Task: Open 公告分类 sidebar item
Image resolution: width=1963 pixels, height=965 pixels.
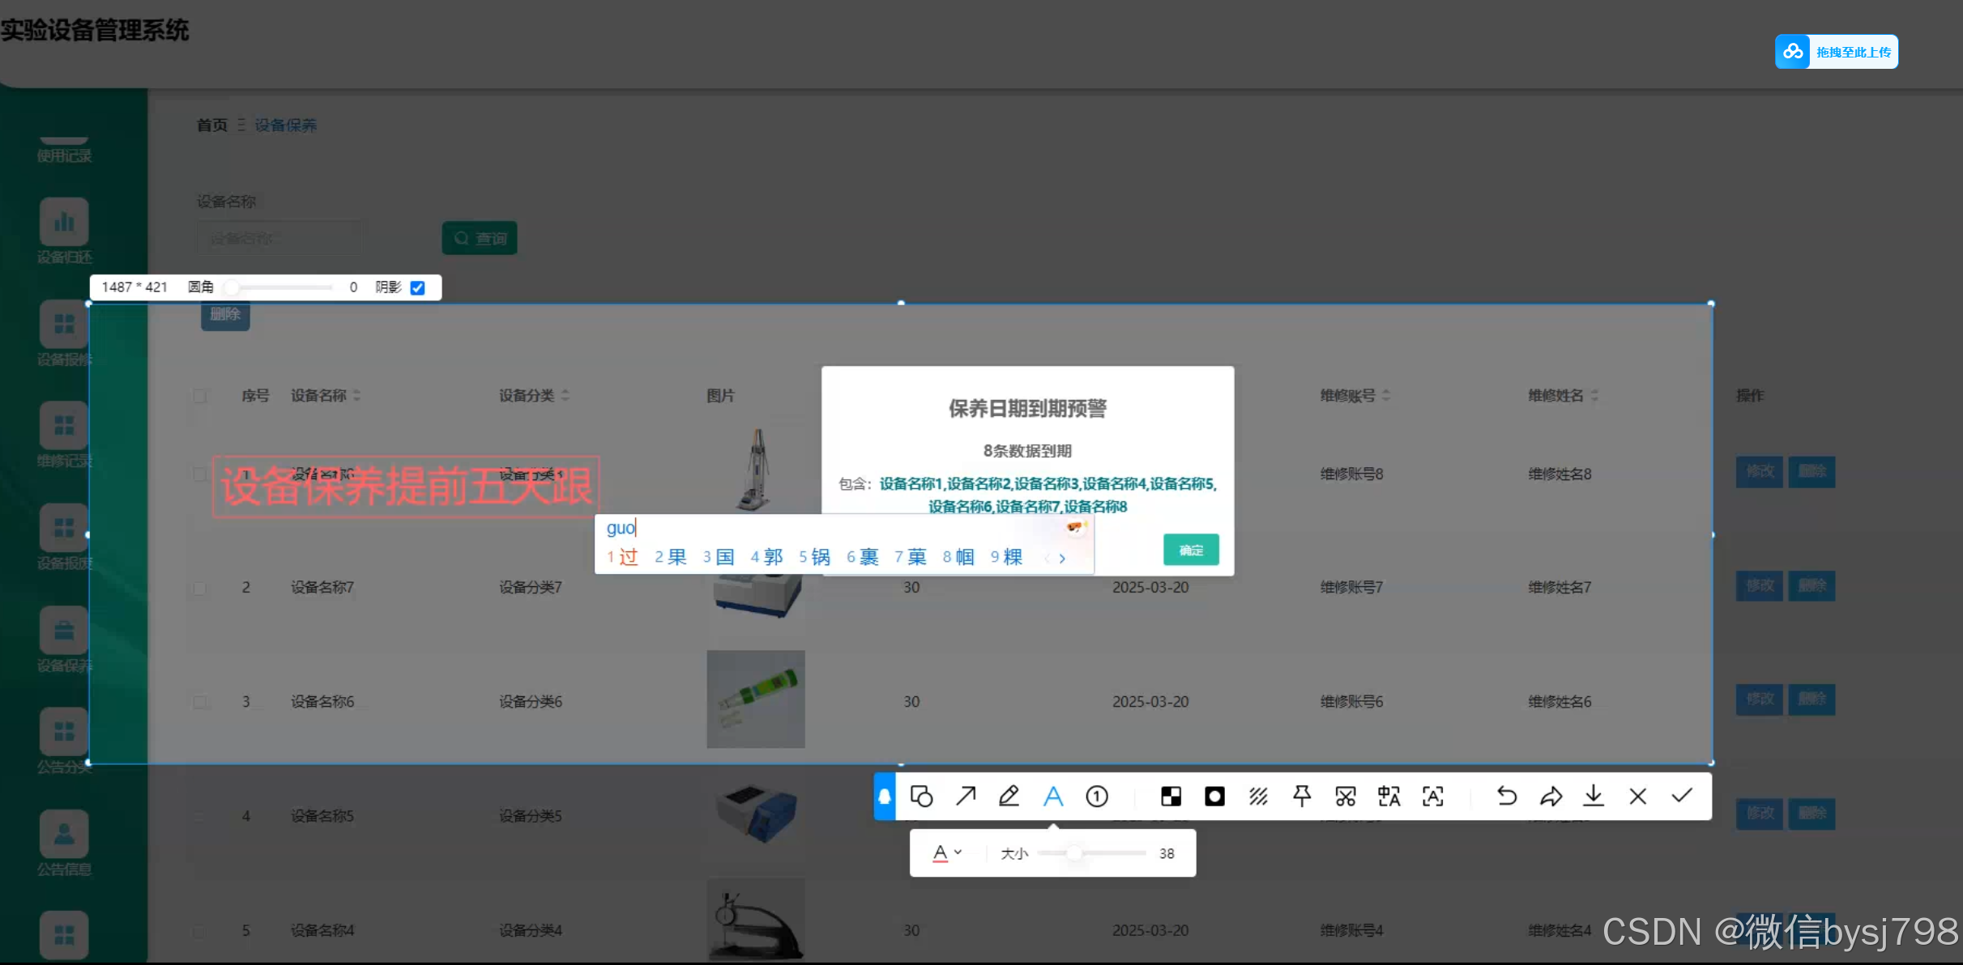Action: pos(64,742)
